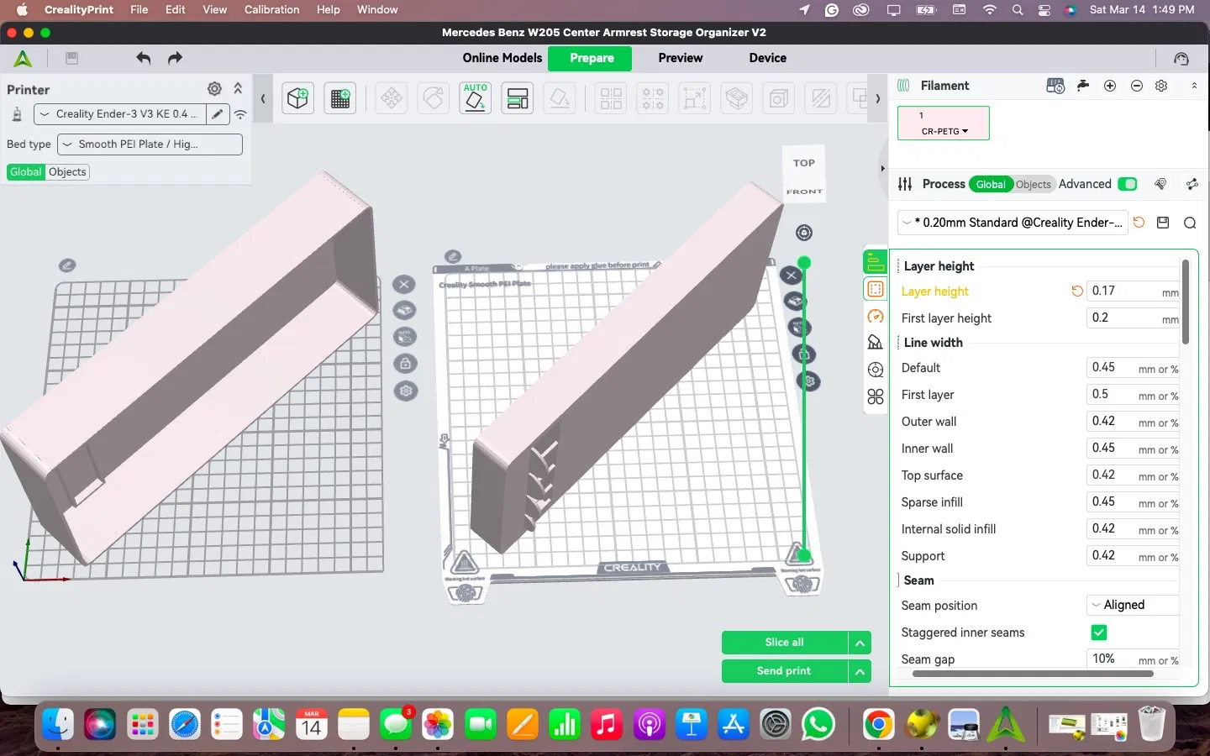Edit the Creality Ender-3 V3 KE printer preset
The image size is (1210, 756).
coord(218,114)
